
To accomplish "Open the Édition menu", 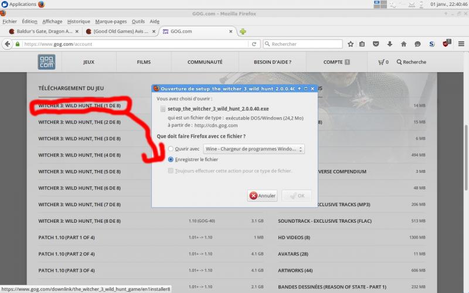I will coord(30,21).
